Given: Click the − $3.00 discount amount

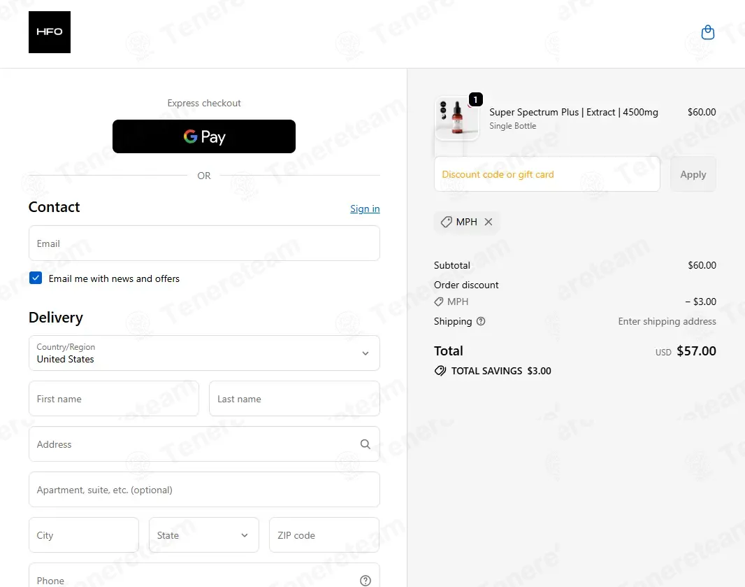Looking at the screenshot, I should tap(700, 302).
